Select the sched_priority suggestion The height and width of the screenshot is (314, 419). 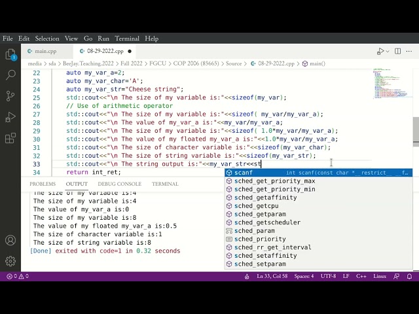(x=319, y=239)
